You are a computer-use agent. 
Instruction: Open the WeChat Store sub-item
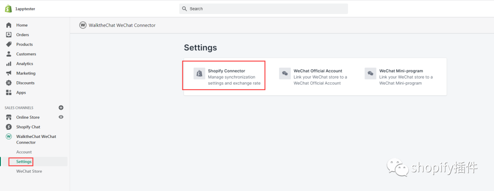[x=29, y=171]
